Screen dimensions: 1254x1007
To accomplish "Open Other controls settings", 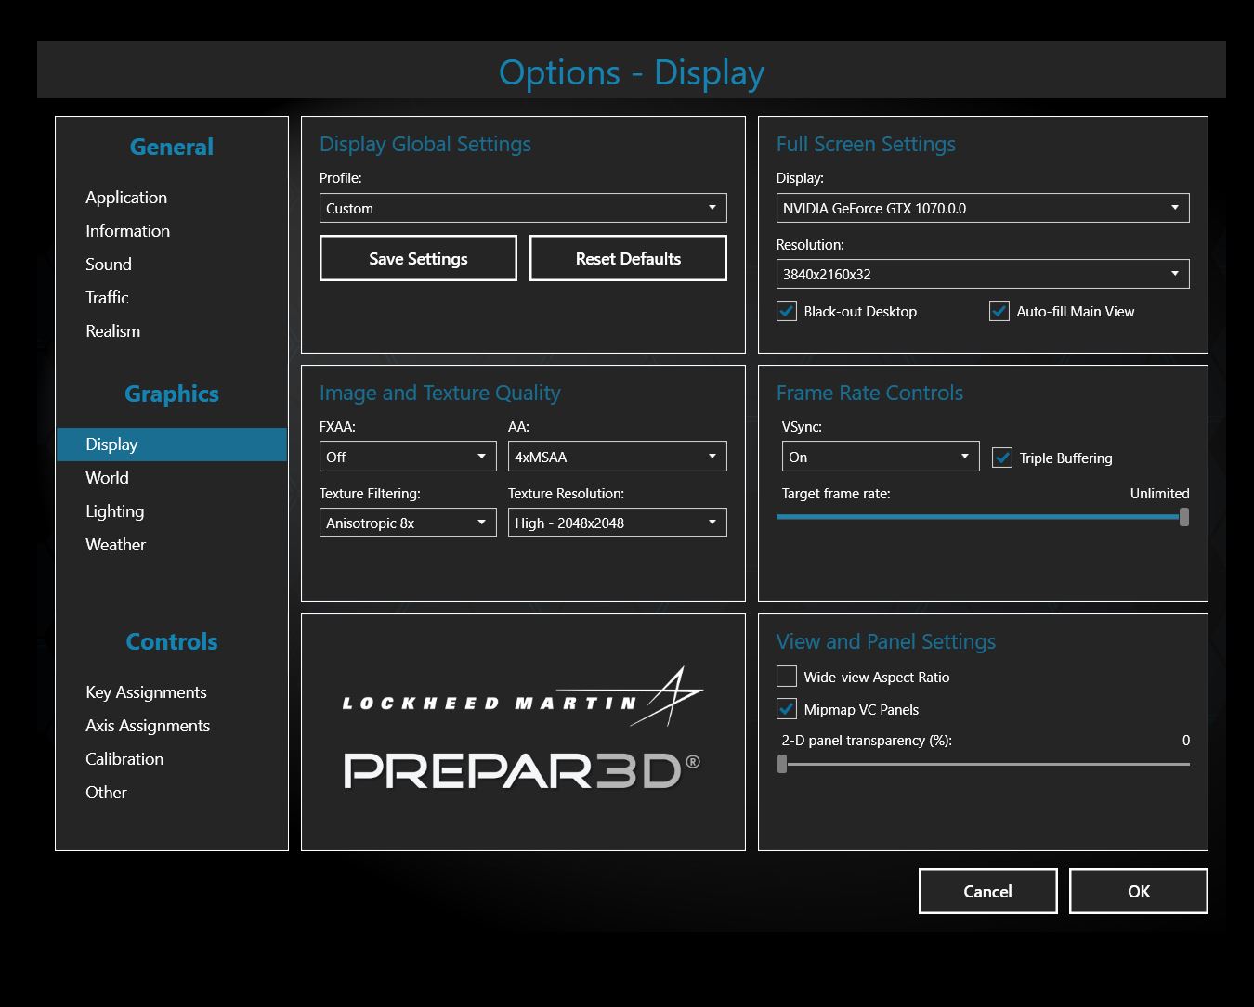I will click(x=106, y=793).
